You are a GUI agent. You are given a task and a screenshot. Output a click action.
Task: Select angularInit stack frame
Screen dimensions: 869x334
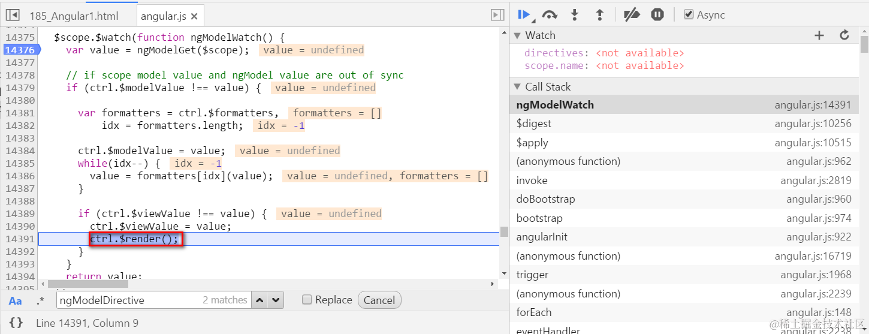click(x=684, y=237)
